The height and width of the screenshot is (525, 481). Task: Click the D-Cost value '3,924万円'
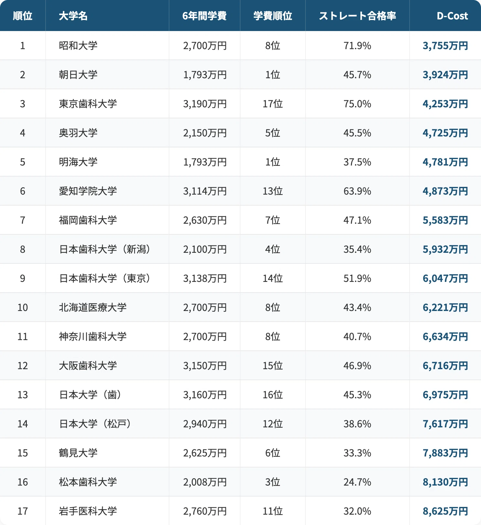click(445, 75)
